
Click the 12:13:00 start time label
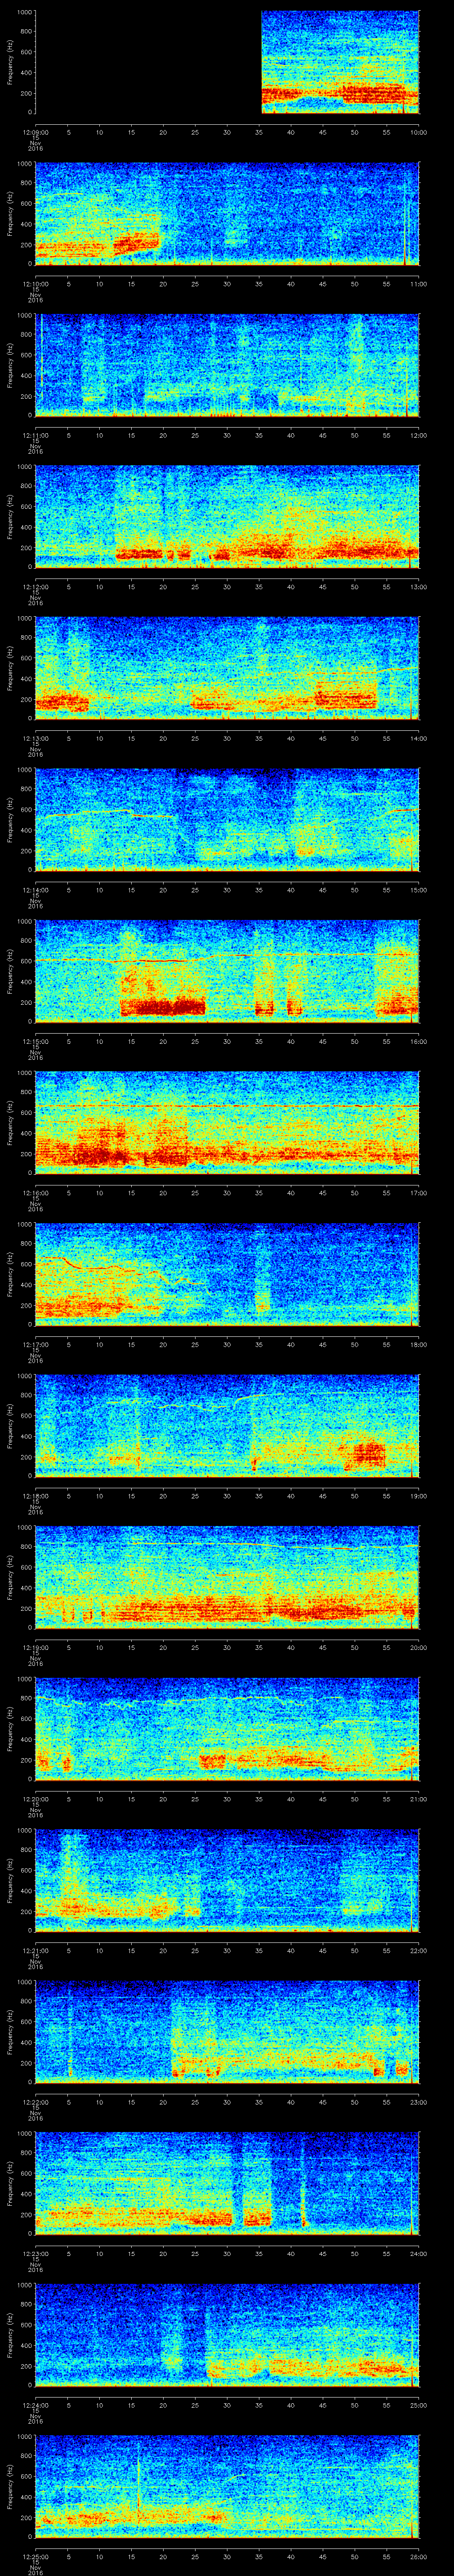coord(35,739)
